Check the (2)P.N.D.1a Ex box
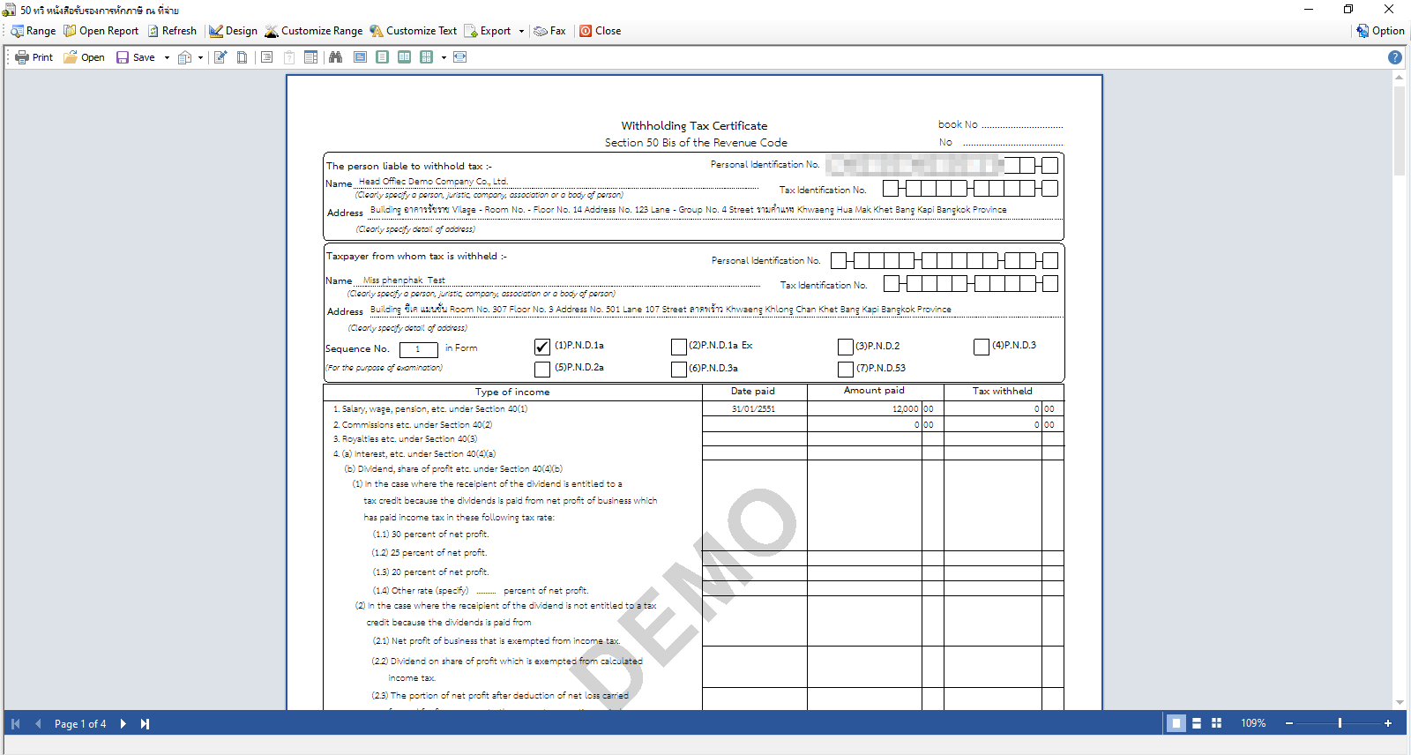This screenshot has height=755, width=1411. click(678, 347)
